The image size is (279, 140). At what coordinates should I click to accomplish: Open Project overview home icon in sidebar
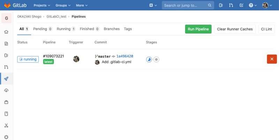click(6, 32)
